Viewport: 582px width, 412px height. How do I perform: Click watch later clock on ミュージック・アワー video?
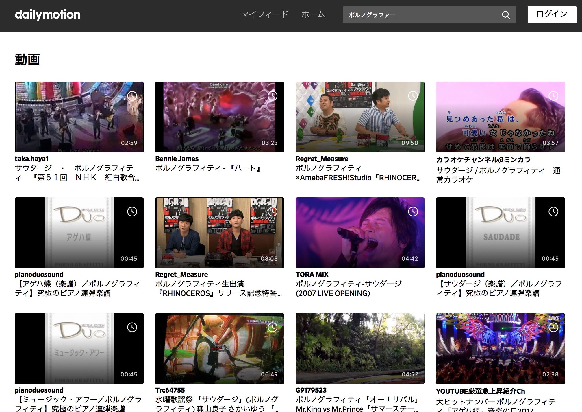click(132, 327)
